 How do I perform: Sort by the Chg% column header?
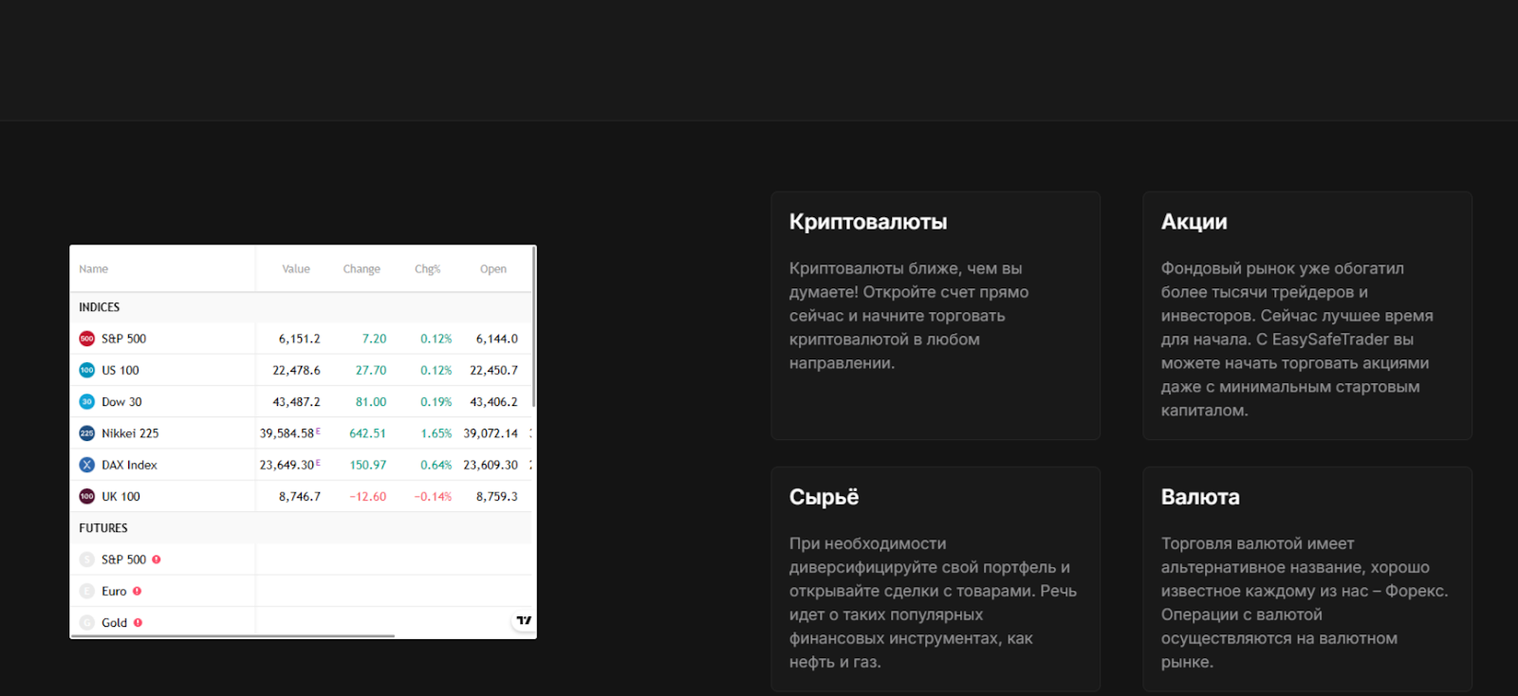tap(428, 269)
